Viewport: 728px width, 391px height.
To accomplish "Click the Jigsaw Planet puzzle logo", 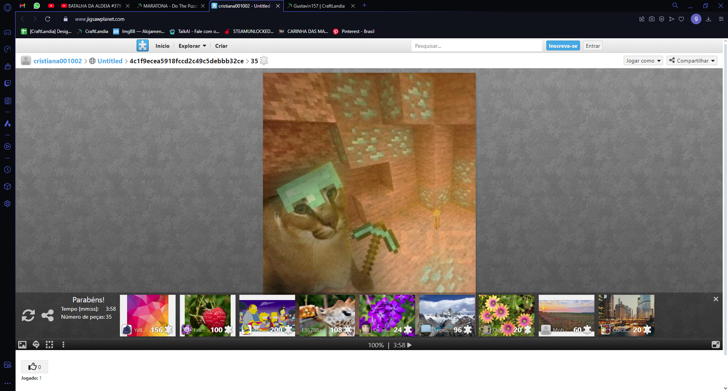I will pyautogui.click(x=143, y=45).
